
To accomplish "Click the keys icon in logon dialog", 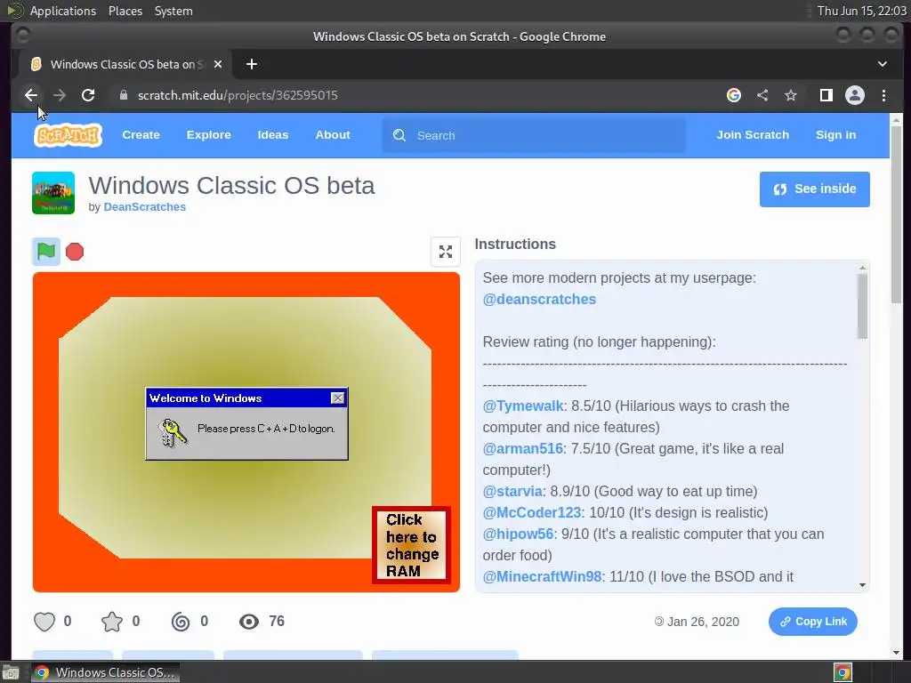I will coord(172,433).
